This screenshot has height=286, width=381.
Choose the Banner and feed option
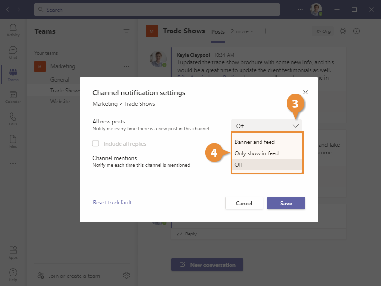pyautogui.click(x=255, y=142)
